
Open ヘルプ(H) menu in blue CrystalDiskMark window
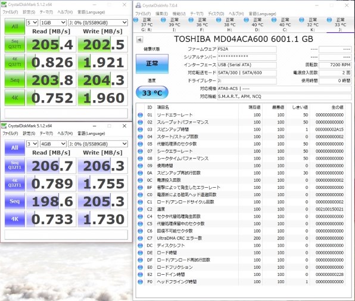point(65,134)
